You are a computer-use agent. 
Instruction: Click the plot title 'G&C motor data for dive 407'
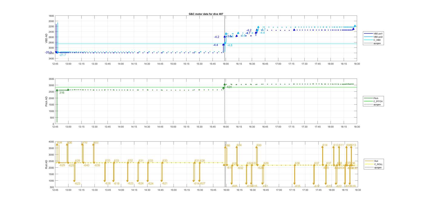click(x=206, y=14)
